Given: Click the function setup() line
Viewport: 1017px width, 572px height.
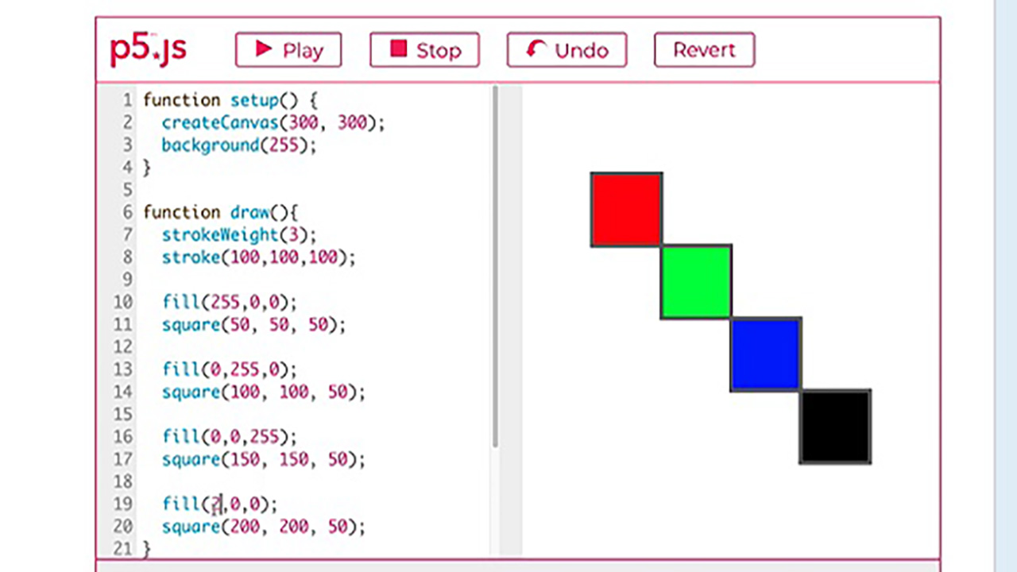Looking at the screenshot, I should coord(230,100).
